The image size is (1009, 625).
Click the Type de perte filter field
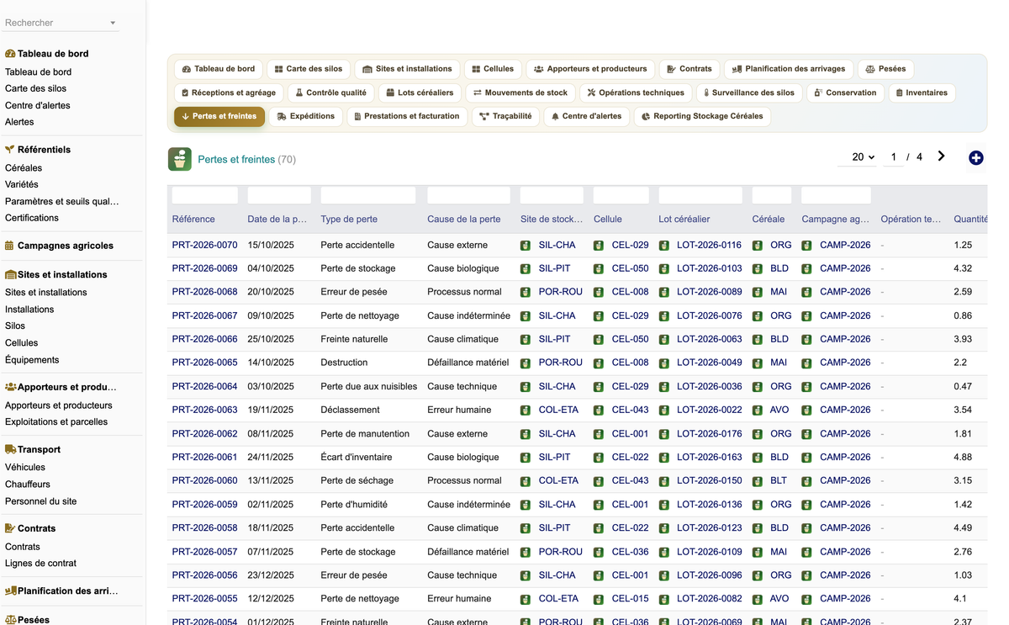point(368,195)
